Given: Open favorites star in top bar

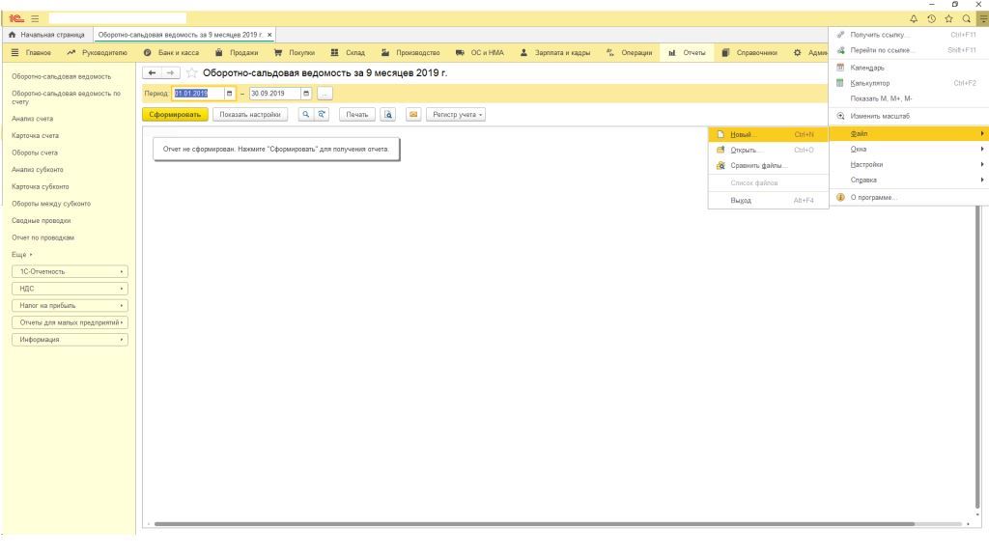Looking at the screenshot, I should tap(948, 19).
